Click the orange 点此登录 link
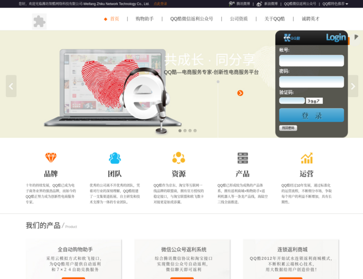The width and height of the screenshot is (363, 279). click(x=160, y=4)
